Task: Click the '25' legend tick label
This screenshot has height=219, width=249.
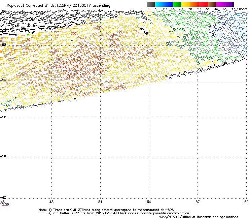Action: pyautogui.click(x=190, y=9)
